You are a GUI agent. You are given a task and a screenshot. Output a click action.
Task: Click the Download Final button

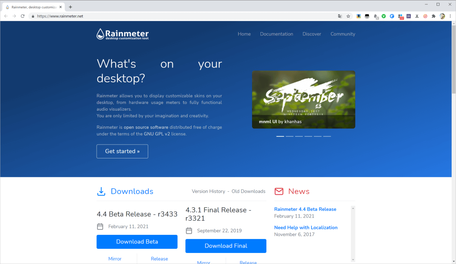(x=226, y=246)
